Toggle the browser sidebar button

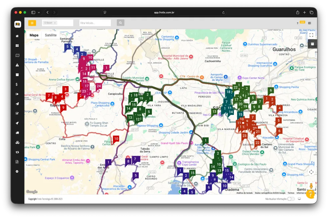pos(33,12)
